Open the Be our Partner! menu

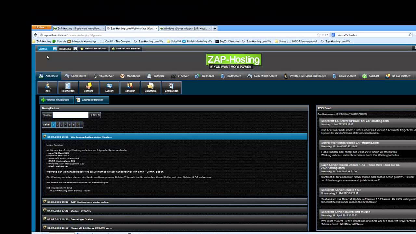[398, 76]
